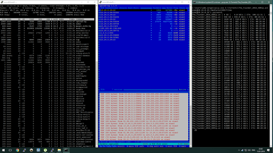Viewport: 273px width, 153px height.
Task: Open uTorrent from the taskbar
Action: 45,150
